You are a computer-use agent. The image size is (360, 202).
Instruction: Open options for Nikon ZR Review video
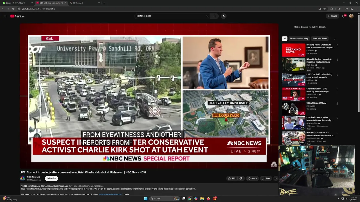337,59
